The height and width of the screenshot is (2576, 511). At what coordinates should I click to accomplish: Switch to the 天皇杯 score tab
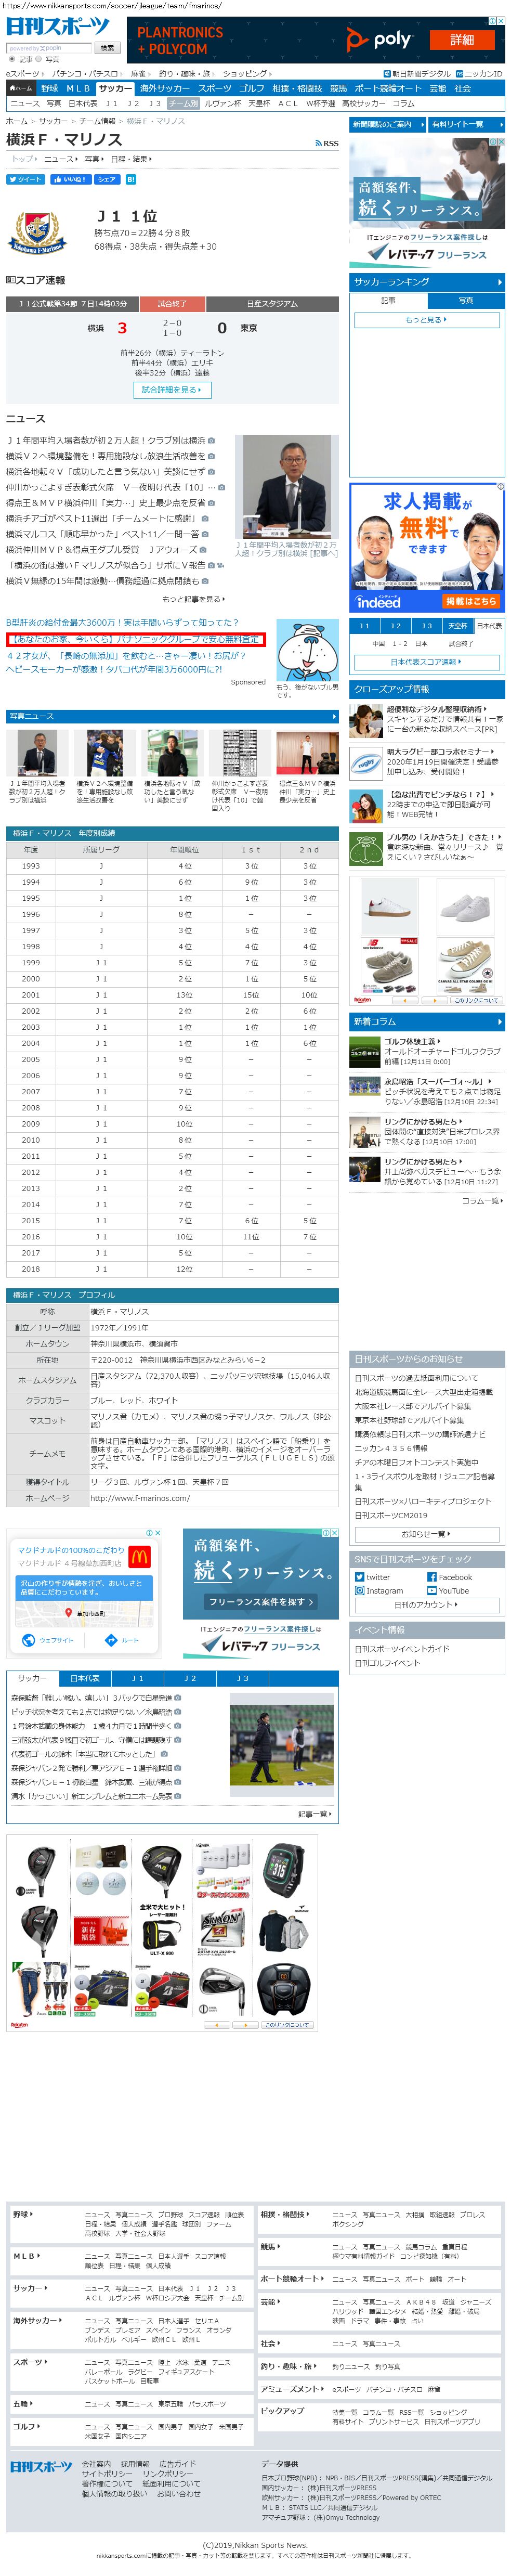click(x=457, y=626)
